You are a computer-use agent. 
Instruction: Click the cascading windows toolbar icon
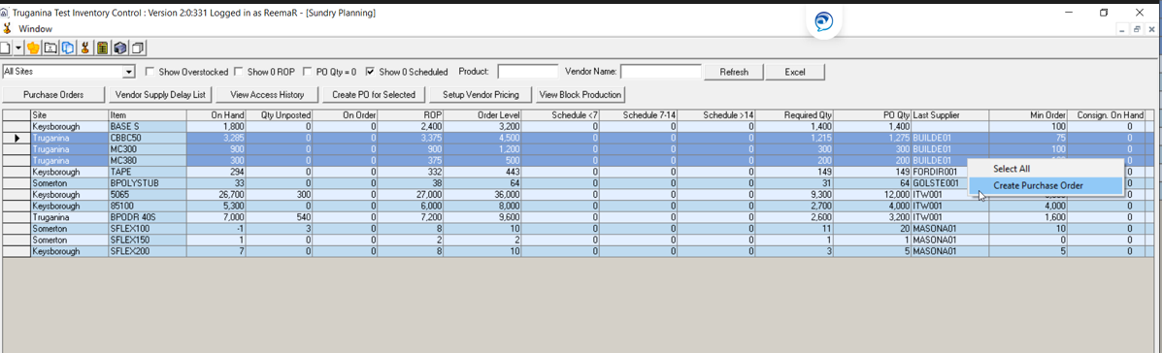[x=137, y=48]
